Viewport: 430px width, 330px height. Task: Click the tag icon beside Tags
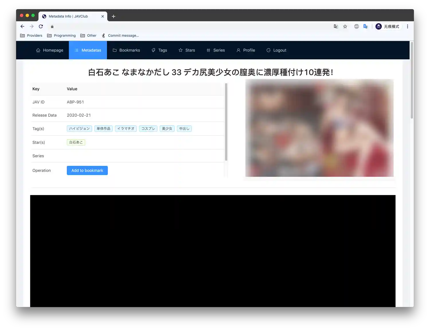pyautogui.click(x=154, y=50)
